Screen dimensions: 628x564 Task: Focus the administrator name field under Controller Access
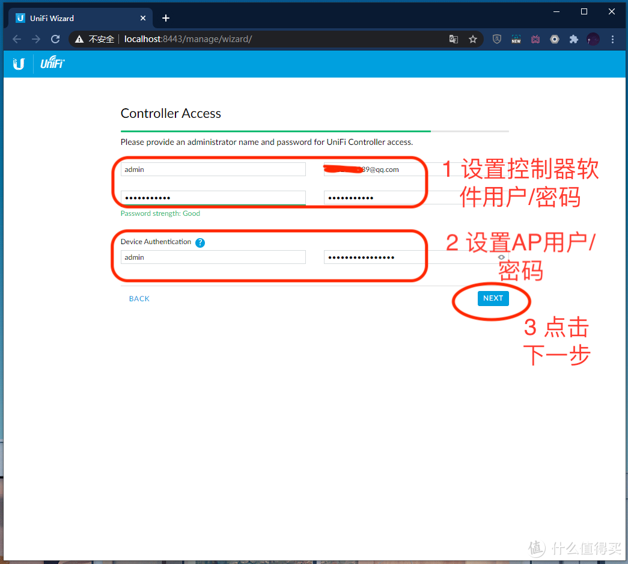(x=213, y=170)
